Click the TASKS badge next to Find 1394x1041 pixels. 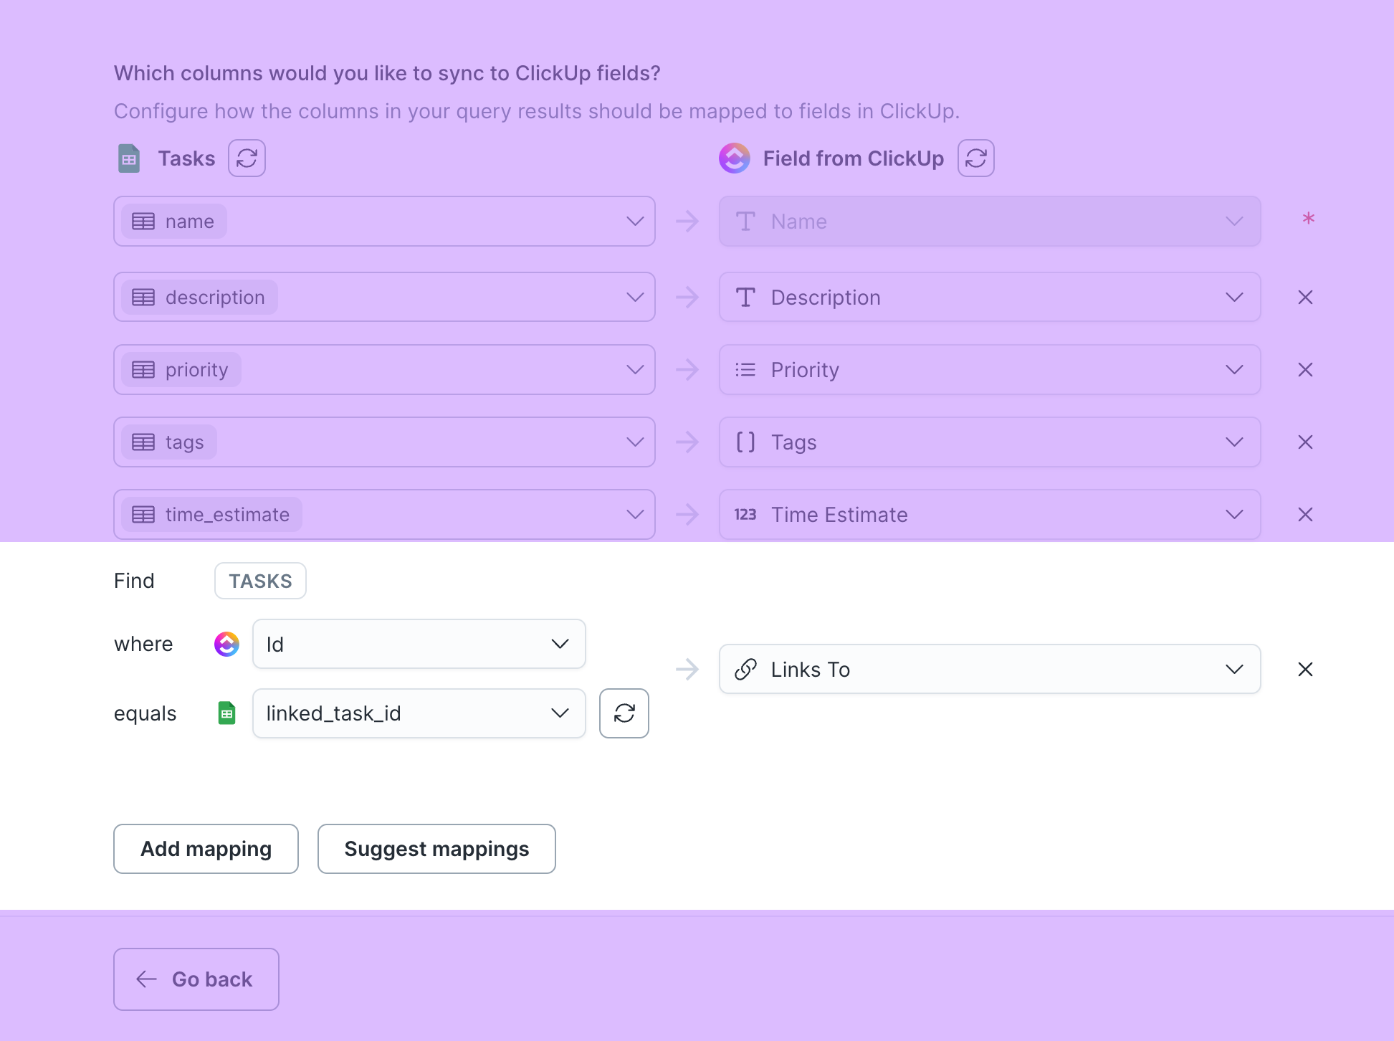point(260,581)
